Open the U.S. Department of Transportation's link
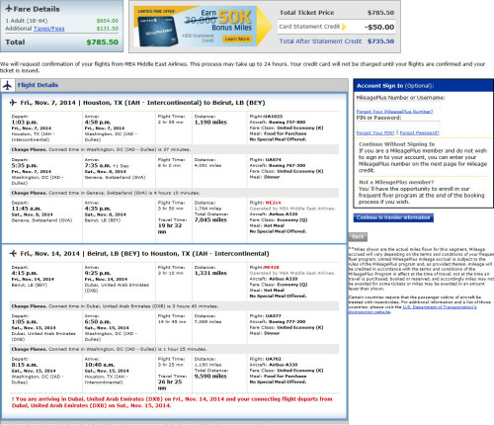This screenshot has width=494, height=425. coord(440,306)
